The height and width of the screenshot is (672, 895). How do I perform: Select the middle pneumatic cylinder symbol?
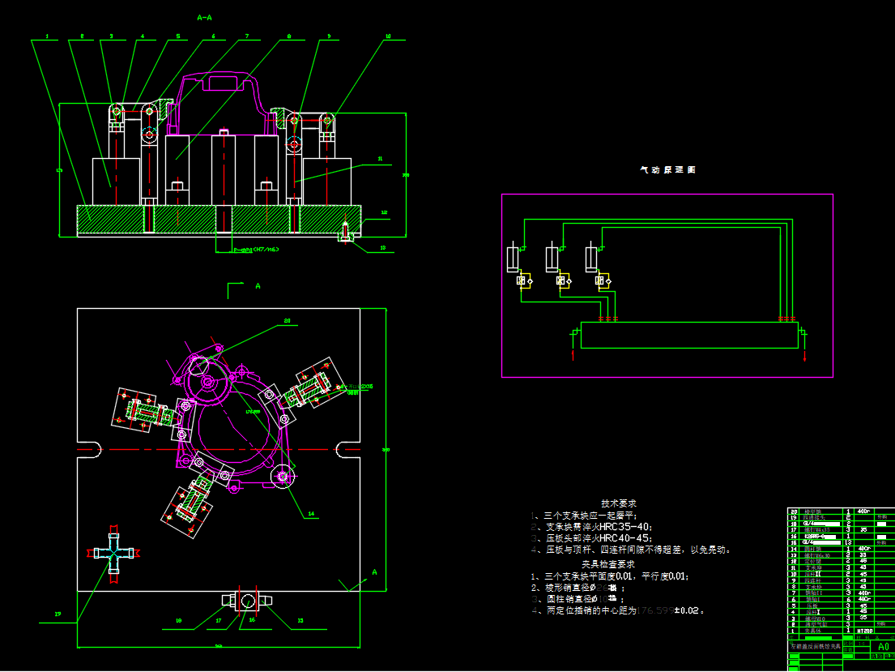tap(552, 259)
